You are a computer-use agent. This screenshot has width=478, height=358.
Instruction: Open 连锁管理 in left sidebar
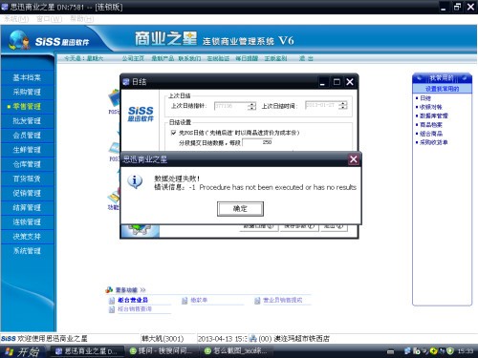pyautogui.click(x=27, y=222)
